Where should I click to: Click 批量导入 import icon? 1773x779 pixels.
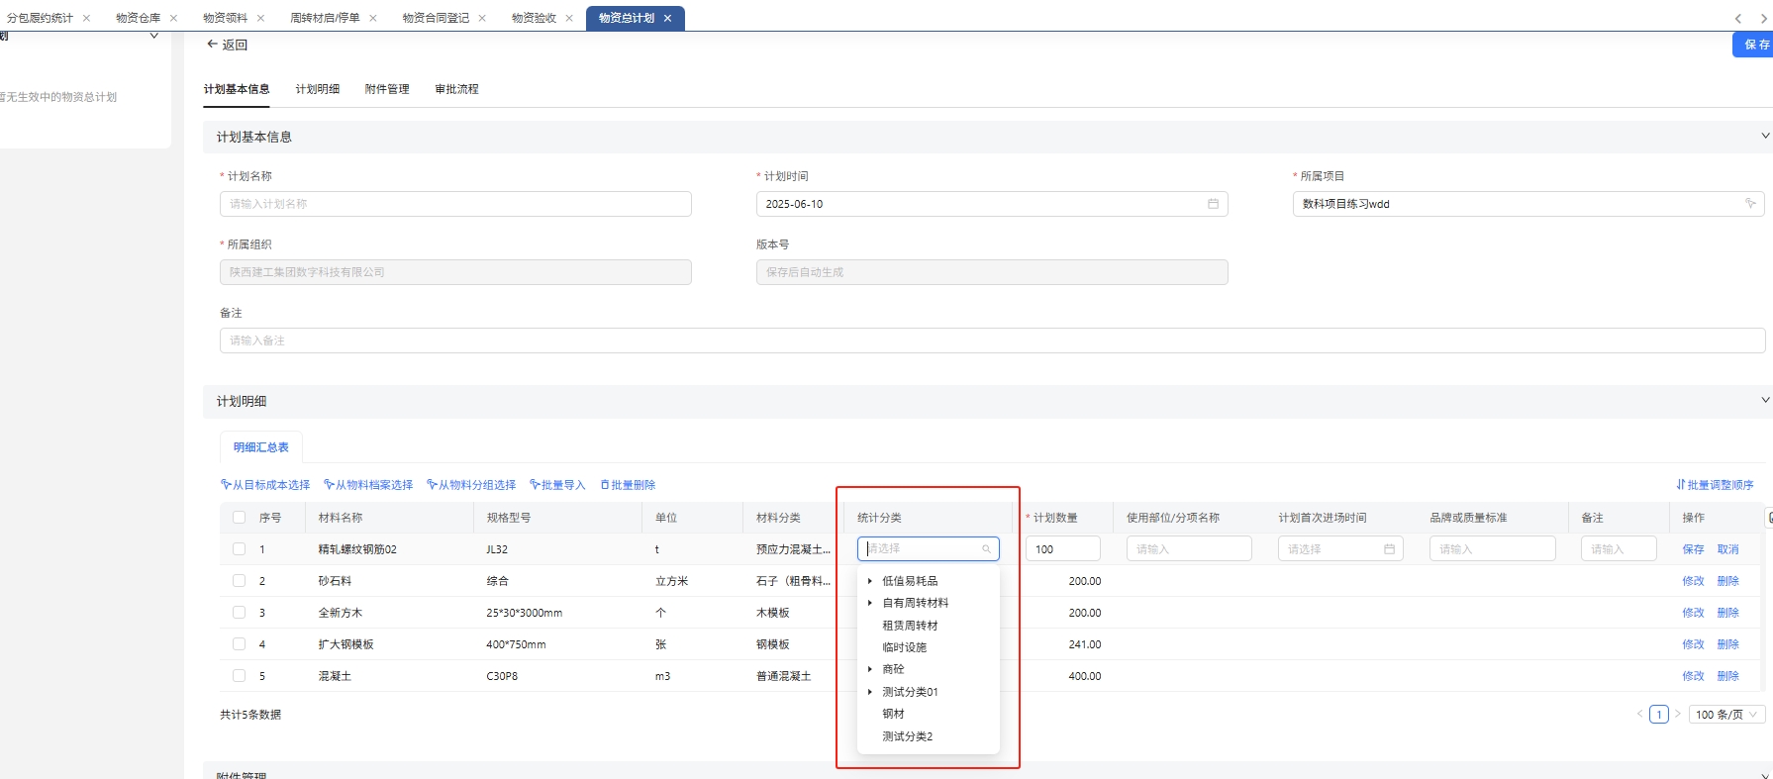point(535,485)
